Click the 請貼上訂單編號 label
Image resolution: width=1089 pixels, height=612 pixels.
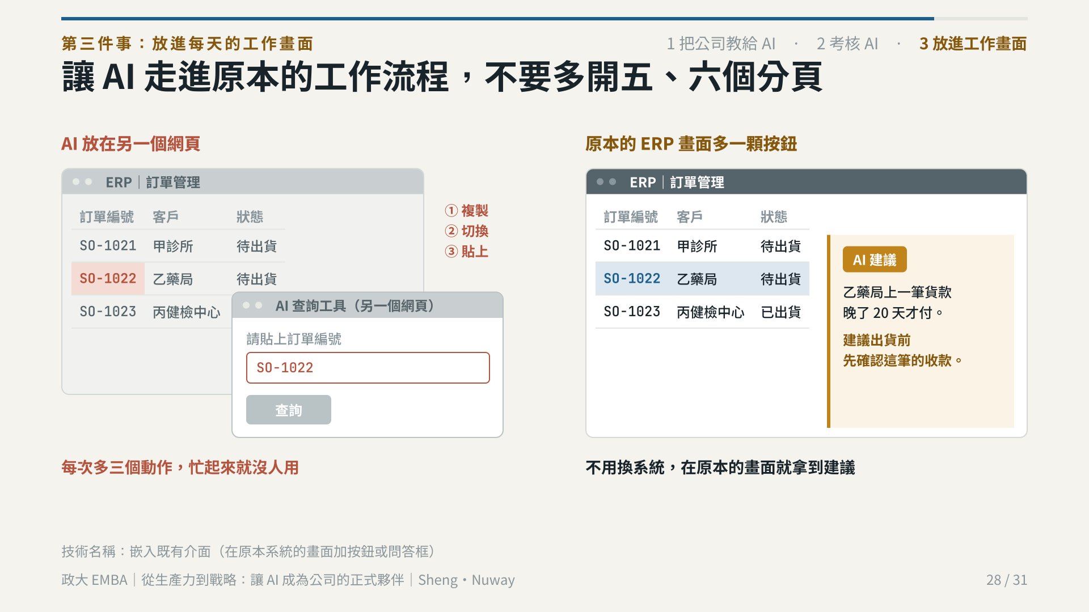(x=294, y=339)
